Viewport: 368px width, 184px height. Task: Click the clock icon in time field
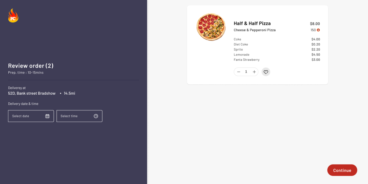pos(96,116)
